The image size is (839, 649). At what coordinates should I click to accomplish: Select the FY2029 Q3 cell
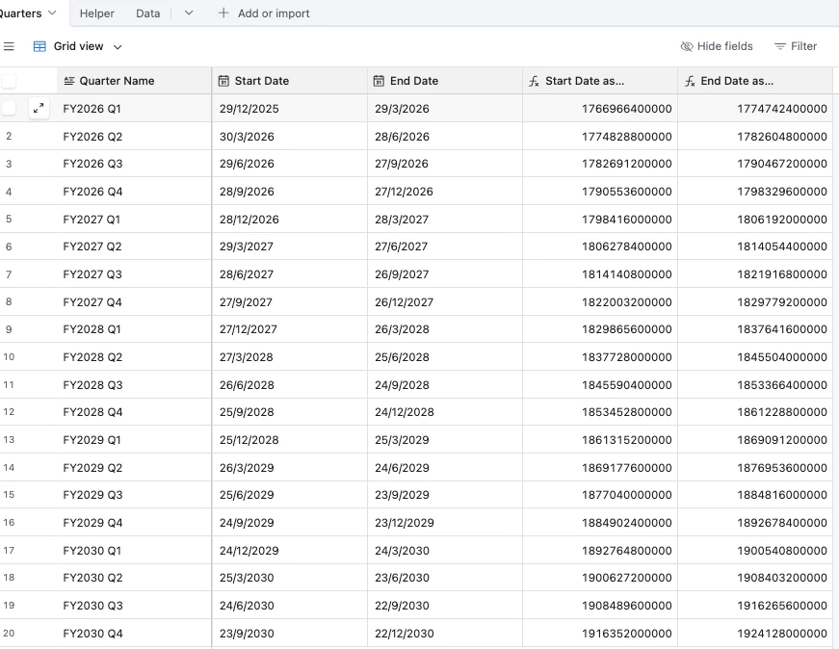134,495
